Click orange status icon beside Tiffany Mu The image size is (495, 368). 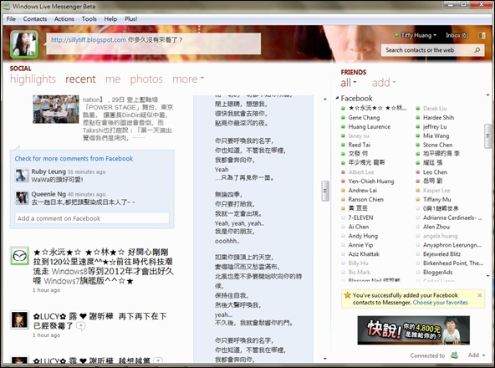[x=418, y=199]
